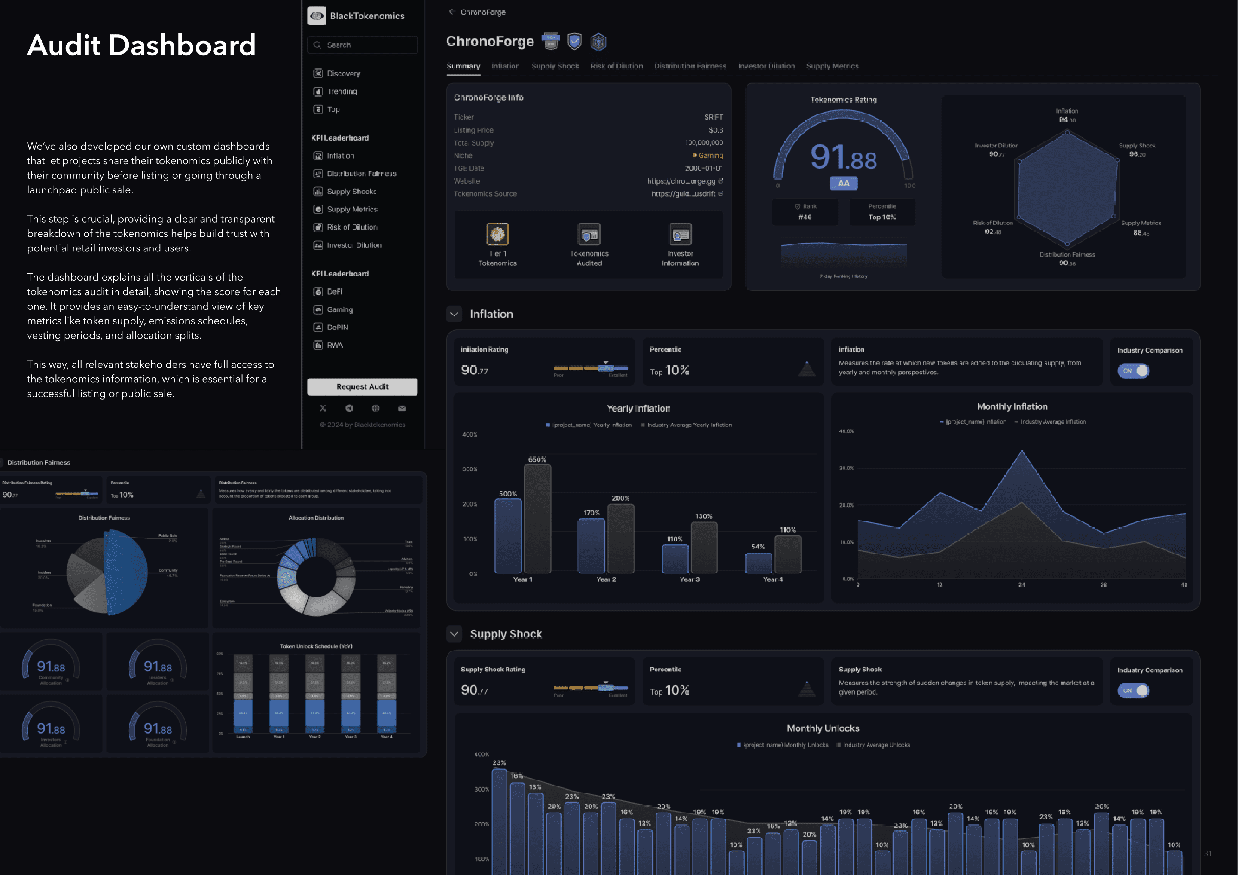Open the https://chro...orge.gg website link
The width and height of the screenshot is (1238, 875).
click(685, 181)
